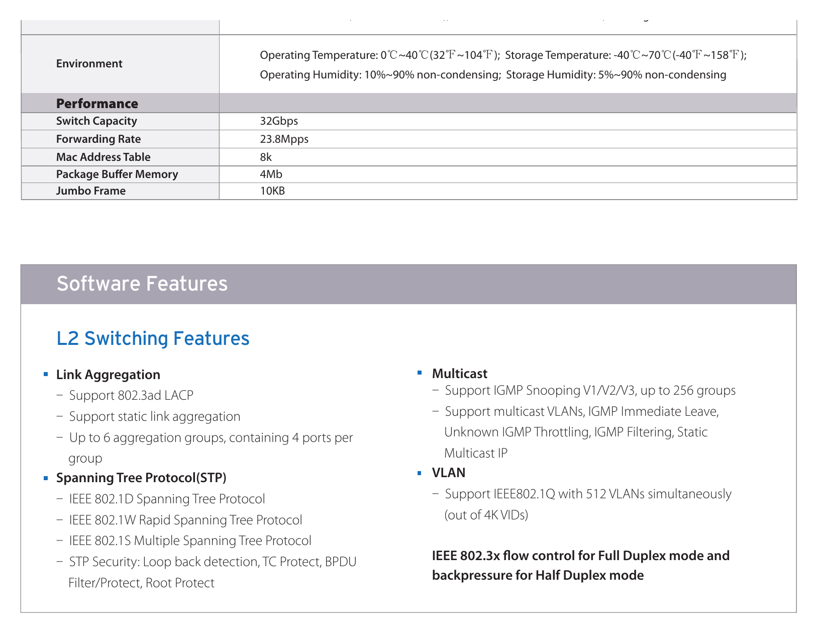The height and width of the screenshot is (633, 818).
Task: Click the blue bullet beside VLAN
Action: pos(420,473)
